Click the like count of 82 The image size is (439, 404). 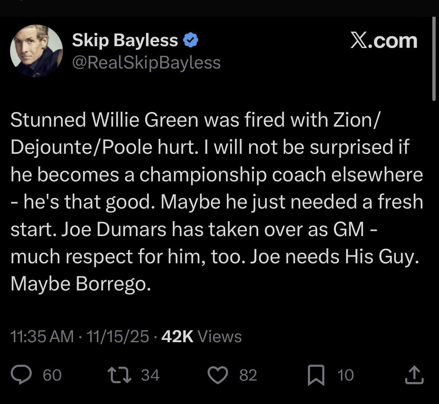click(248, 375)
